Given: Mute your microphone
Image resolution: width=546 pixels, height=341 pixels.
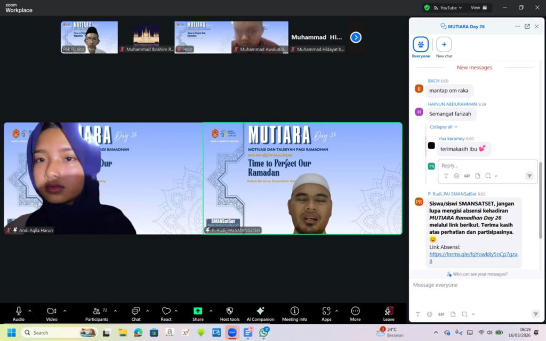Looking at the screenshot, I should [19, 312].
